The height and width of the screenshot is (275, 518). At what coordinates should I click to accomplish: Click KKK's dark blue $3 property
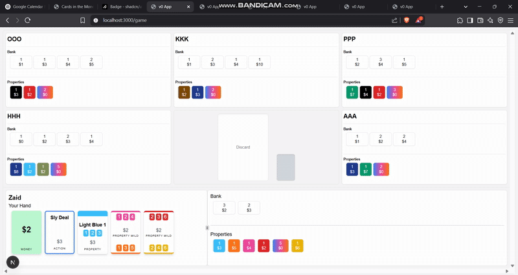point(197,93)
